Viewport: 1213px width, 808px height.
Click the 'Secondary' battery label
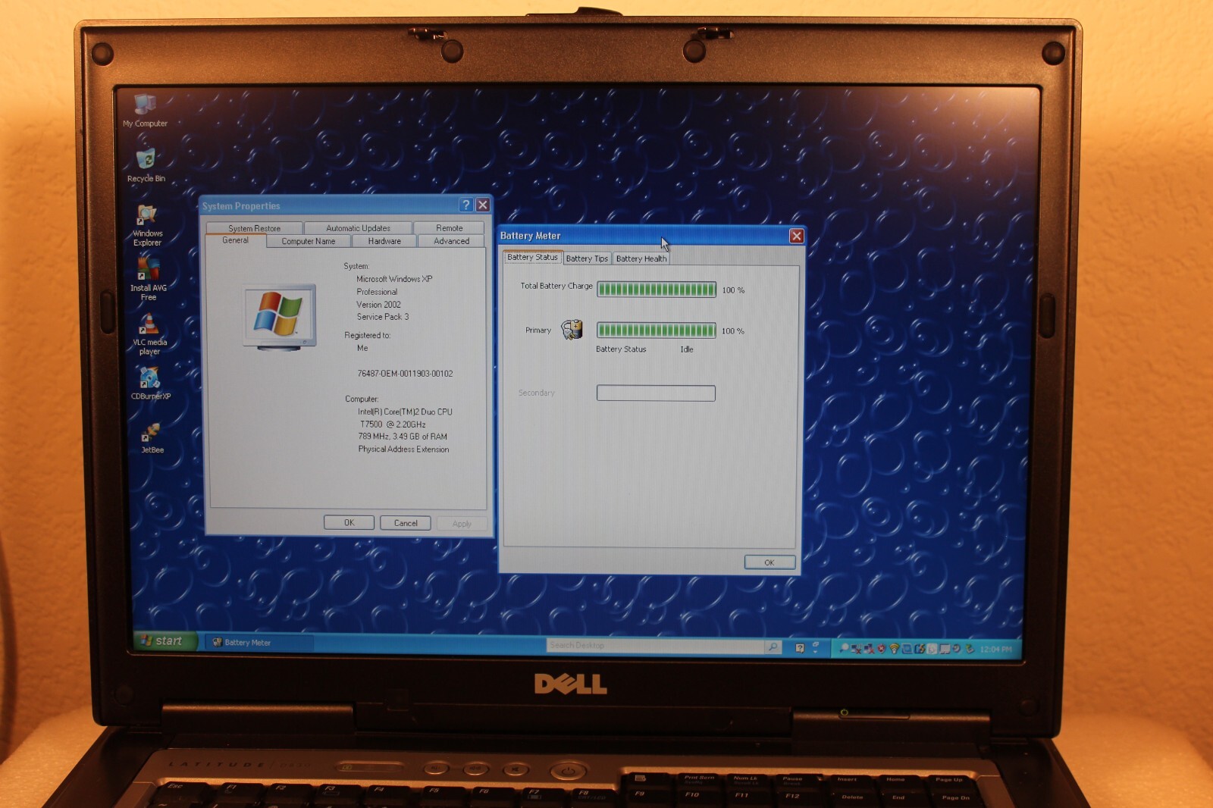pos(537,393)
